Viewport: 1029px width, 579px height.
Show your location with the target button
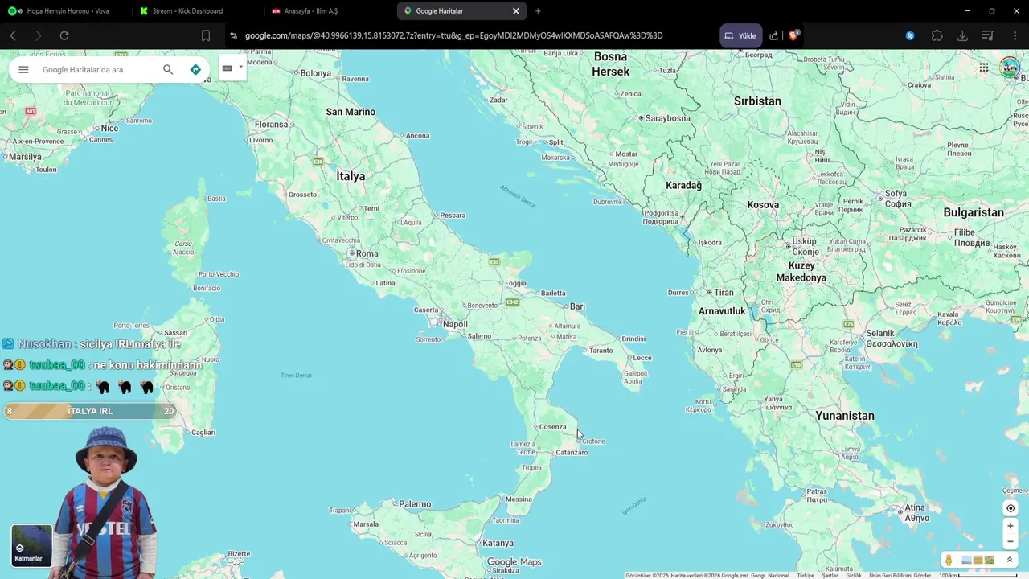pos(1011,508)
